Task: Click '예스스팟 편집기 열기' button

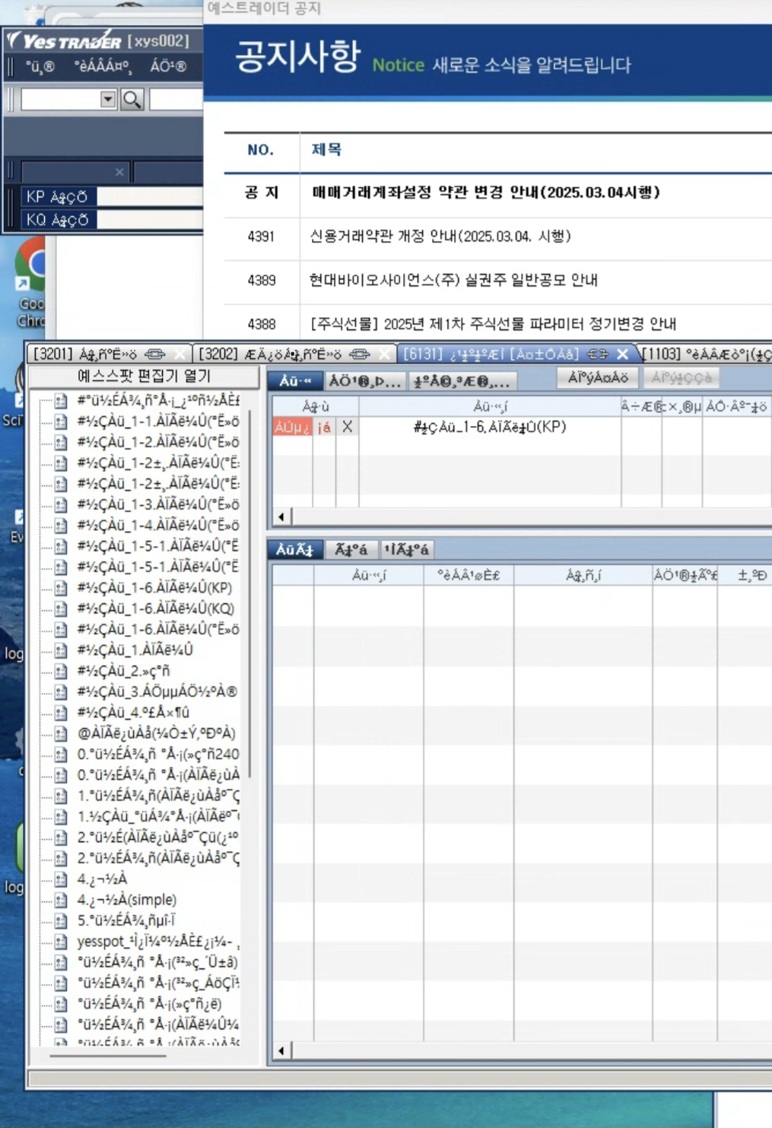Action: pos(144,377)
